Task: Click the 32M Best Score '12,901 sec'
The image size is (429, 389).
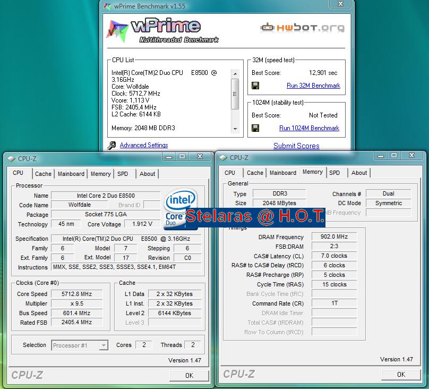Action: coord(323,73)
